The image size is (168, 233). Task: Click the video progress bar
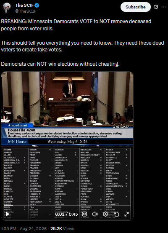[x=67, y=206]
